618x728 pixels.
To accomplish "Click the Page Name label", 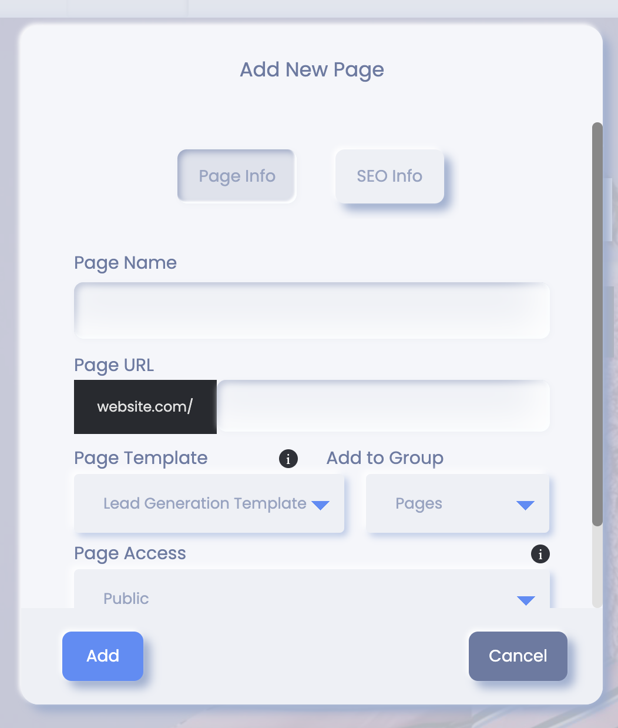I will click(125, 263).
